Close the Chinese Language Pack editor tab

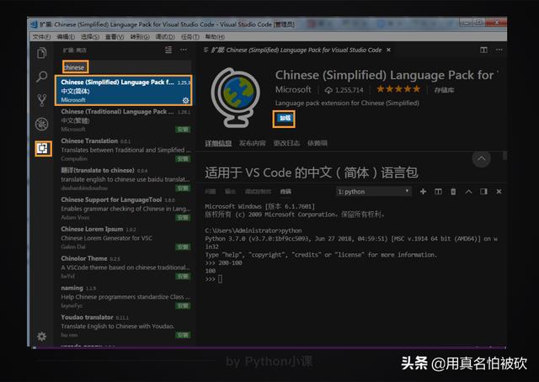(388, 50)
